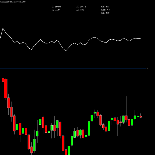The height and width of the screenshot is (155, 155).
Task: Click the 'OH: 1.1' reading
Action: [x=105, y=10]
